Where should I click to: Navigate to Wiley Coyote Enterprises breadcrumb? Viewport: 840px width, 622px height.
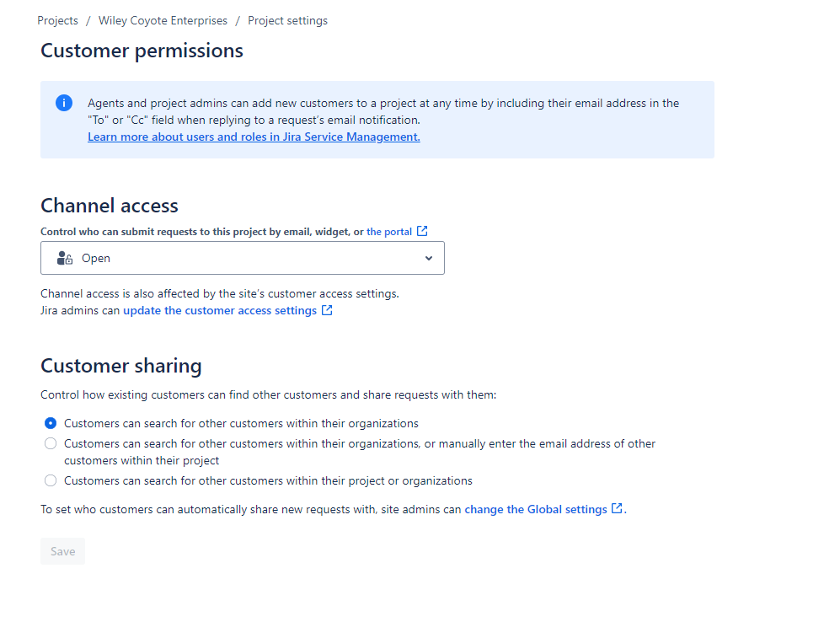tap(163, 20)
